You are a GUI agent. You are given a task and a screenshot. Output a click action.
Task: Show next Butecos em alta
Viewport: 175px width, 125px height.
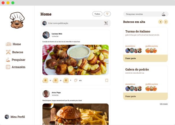[x=166, y=22]
